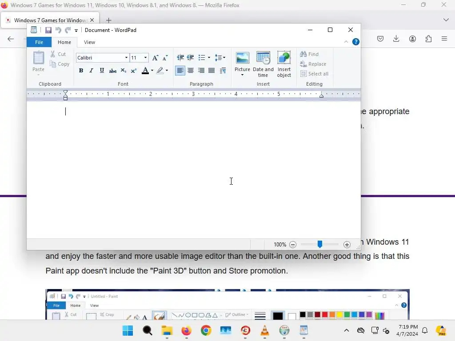The width and height of the screenshot is (455, 341).
Task: Click Save to Pocket icon in Firefox
Action: click(380, 39)
